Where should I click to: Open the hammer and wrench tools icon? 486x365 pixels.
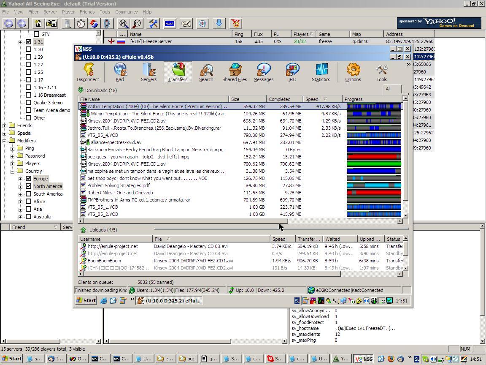coord(153,24)
